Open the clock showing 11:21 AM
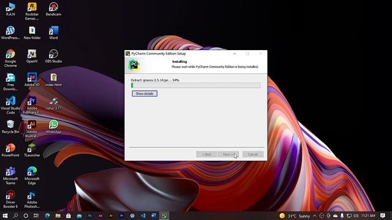This screenshot has height=220, width=392. pyautogui.click(x=368, y=216)
